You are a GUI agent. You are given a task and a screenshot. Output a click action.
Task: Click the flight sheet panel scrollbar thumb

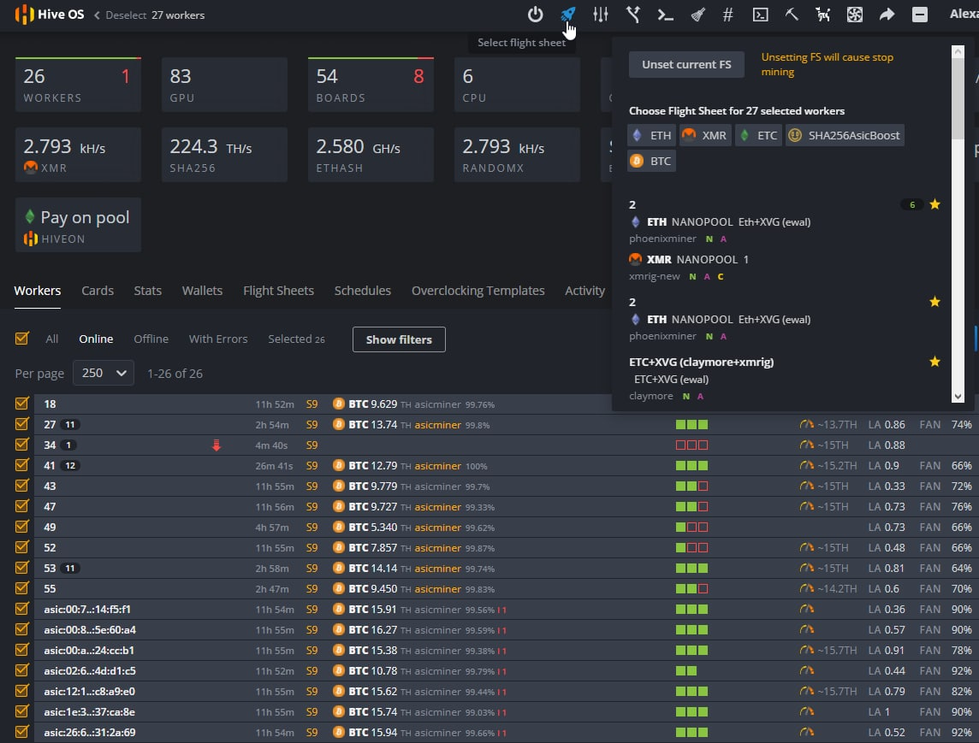click(x=958, y=98)
